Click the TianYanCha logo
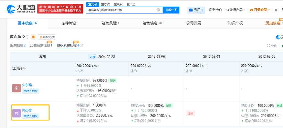This screenshot has width=283, height=128. (21, 9)
